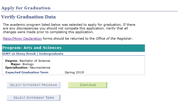This screenshot has height=107, width=183.
Task: Click the Degree label
Action: [x=12, y=61]
